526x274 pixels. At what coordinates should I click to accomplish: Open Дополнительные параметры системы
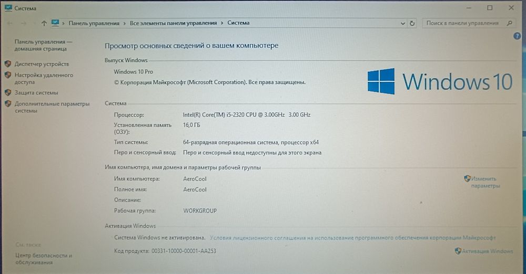tap(52, 107)
